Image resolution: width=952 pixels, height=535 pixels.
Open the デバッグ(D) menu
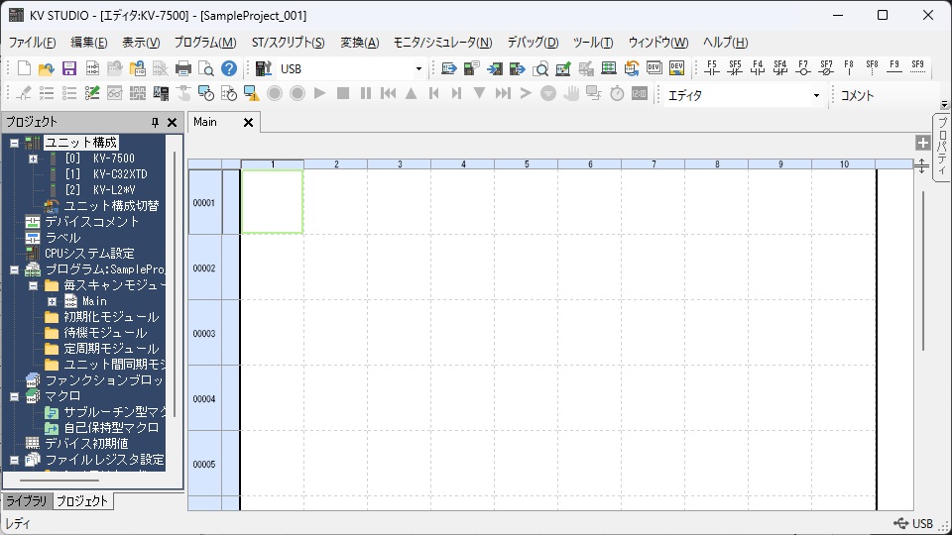click(x=533, y=43)
